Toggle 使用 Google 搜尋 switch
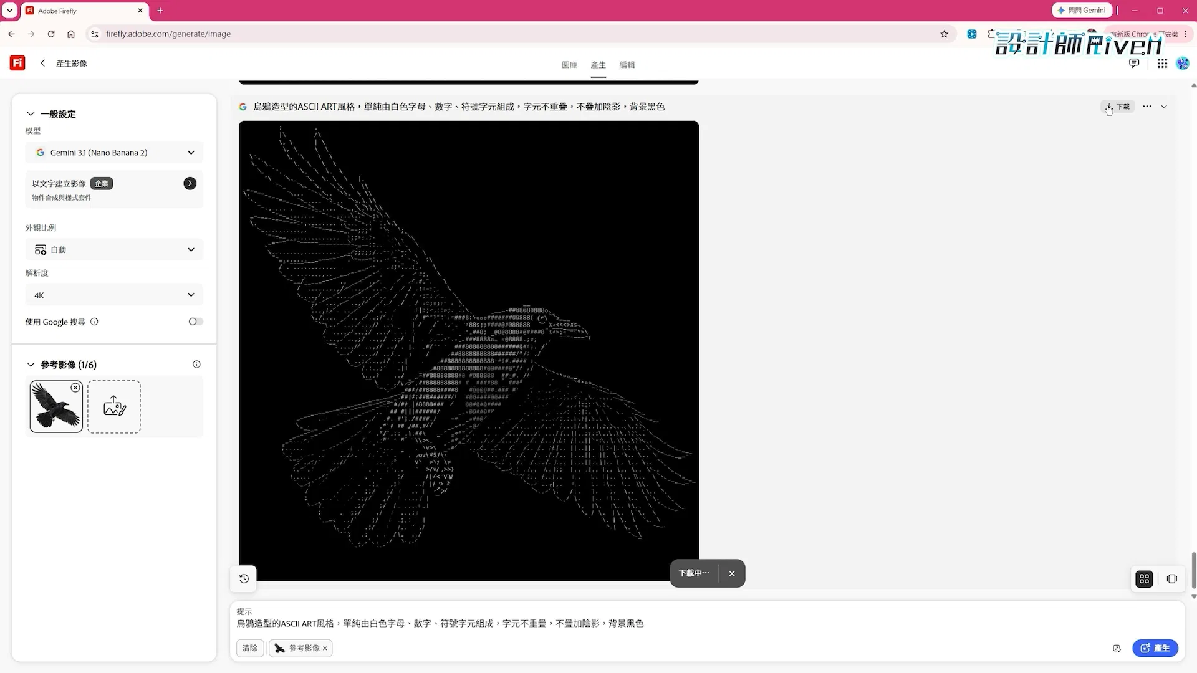 [196, 322]
